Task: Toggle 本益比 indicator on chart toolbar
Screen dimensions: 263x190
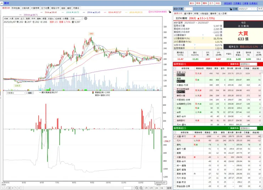Action: (x=51, y=19)
